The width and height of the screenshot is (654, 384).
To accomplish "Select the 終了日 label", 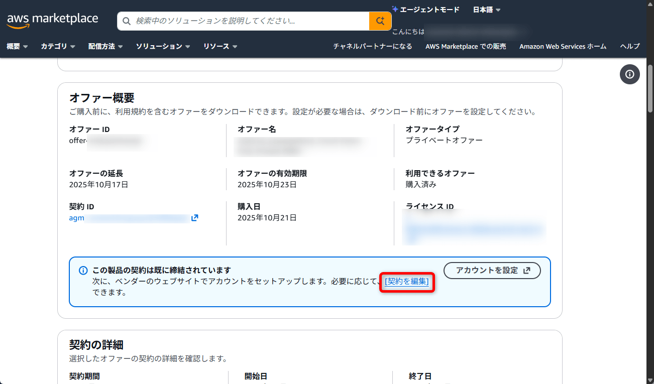I will point(420,376).
